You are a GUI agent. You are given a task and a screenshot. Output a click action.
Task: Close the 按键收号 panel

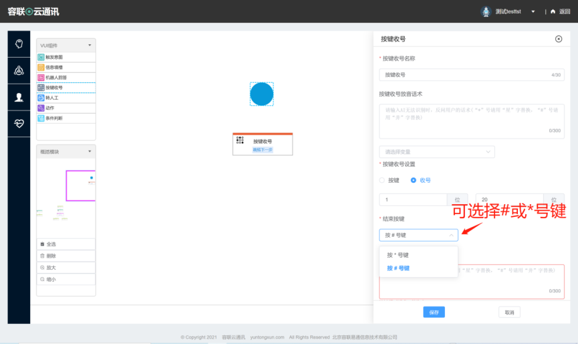coord(559,39)
